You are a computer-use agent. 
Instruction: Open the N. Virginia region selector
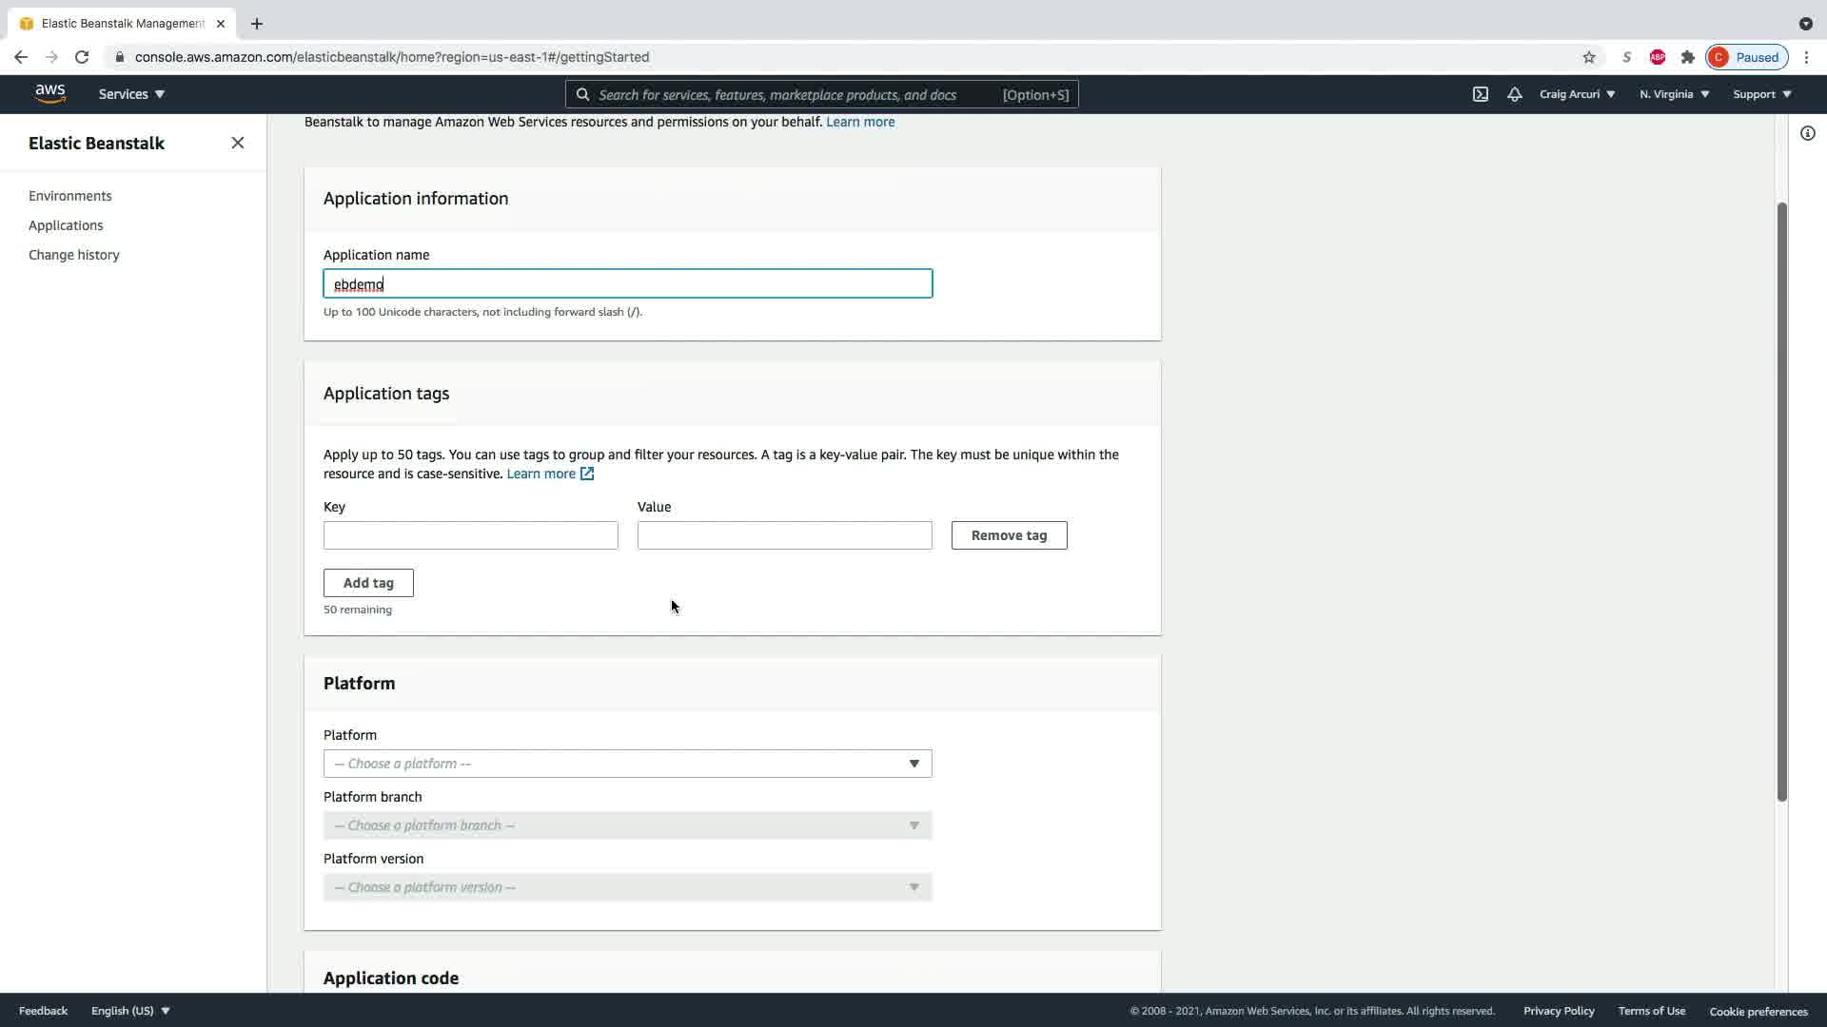pyautogui.click(x=1674, y=94)
